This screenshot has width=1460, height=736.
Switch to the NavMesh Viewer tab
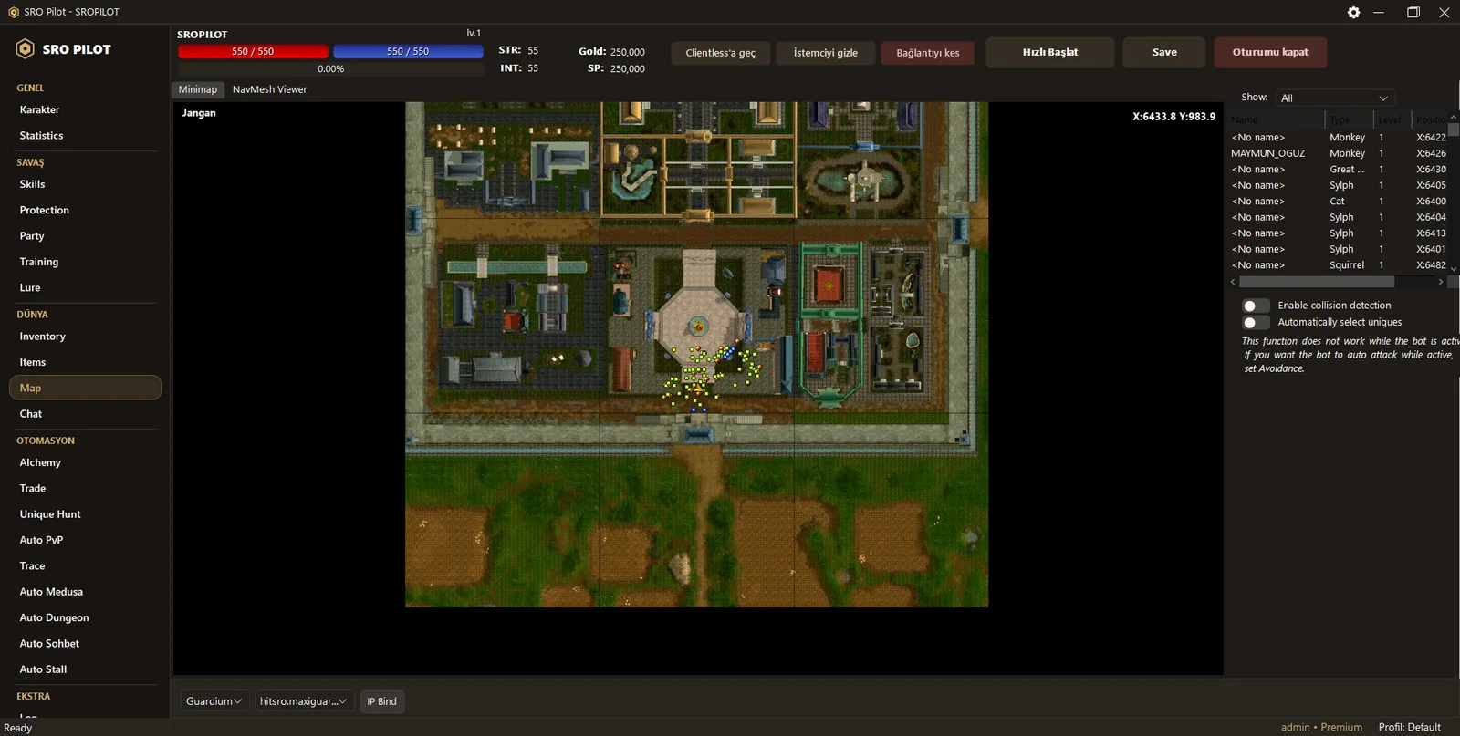click(269, 89)
